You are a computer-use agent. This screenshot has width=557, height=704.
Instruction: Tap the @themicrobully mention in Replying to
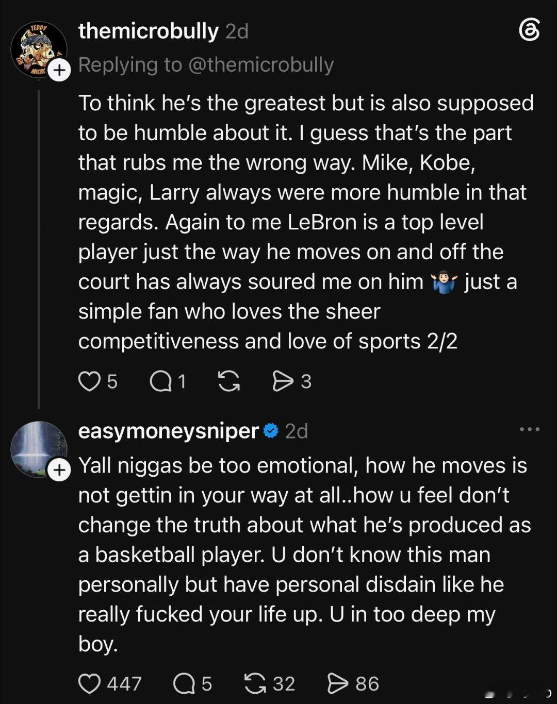coord(261,65)
